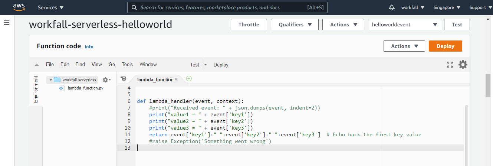Open the Singapore region selector
This screenshot has width=493, height=166.
pos(447,7)
